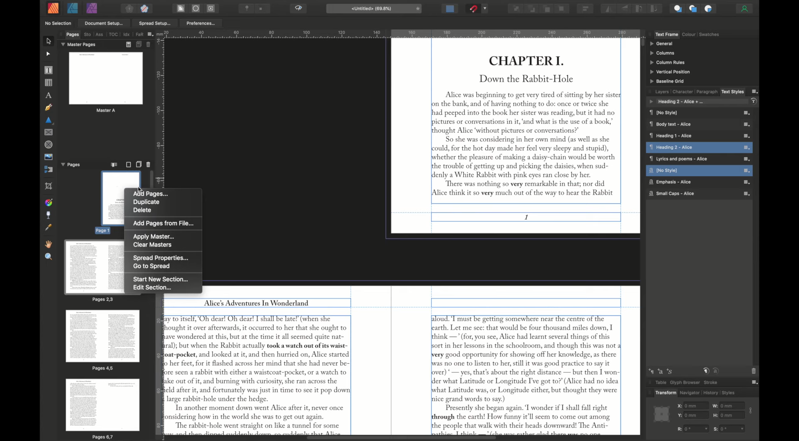Open rotation R value dropdown
799x441 pixels.
pyautogui.click(x=706, y=429)
